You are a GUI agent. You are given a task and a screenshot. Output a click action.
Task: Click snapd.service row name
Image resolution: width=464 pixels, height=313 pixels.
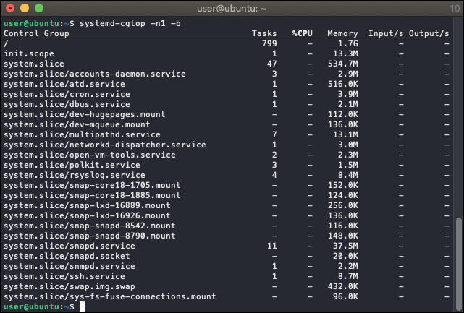(x=69, y=246)
